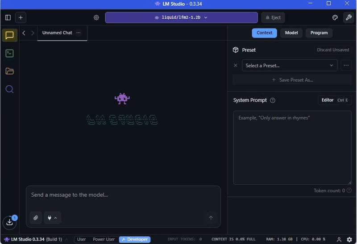
Task: Go forward with the right chevron
Action: click(x=33, y=33)
